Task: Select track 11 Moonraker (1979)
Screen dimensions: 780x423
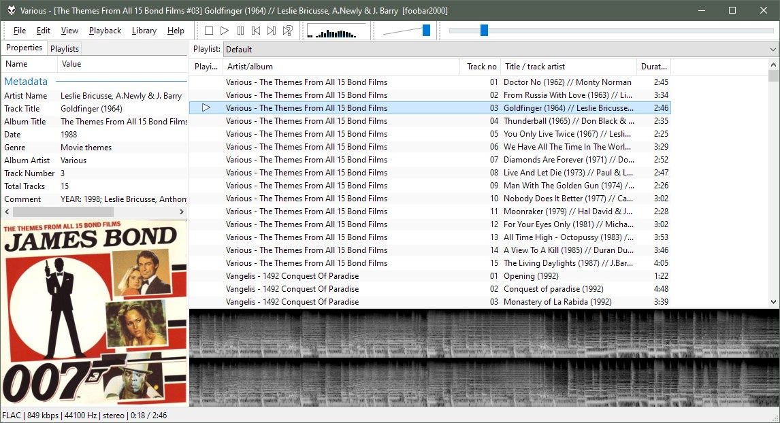Action: [429, 211]
